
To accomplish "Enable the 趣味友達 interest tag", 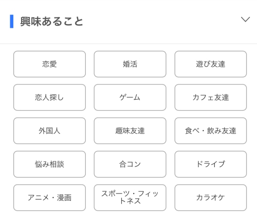I will coord(130,131).
